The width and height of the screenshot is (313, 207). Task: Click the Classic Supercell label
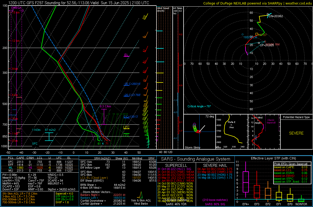click(x=271, y=121)
